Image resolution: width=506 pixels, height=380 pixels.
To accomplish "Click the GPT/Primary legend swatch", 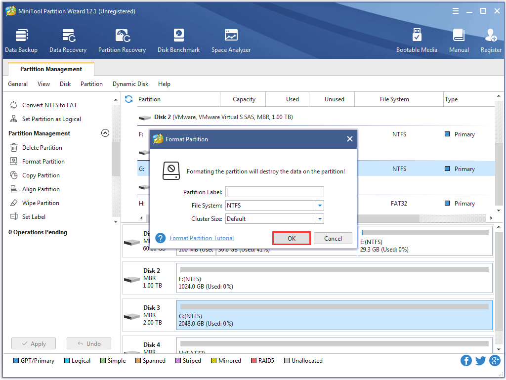I will point(16,361).
